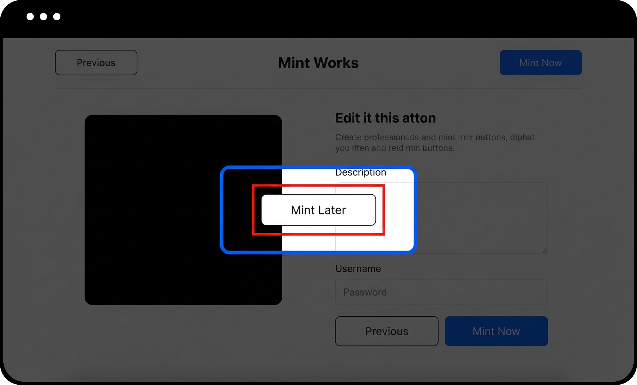Screen dimensions: 637x385
Task: Click the first white window dot
Action: (30, 17)
